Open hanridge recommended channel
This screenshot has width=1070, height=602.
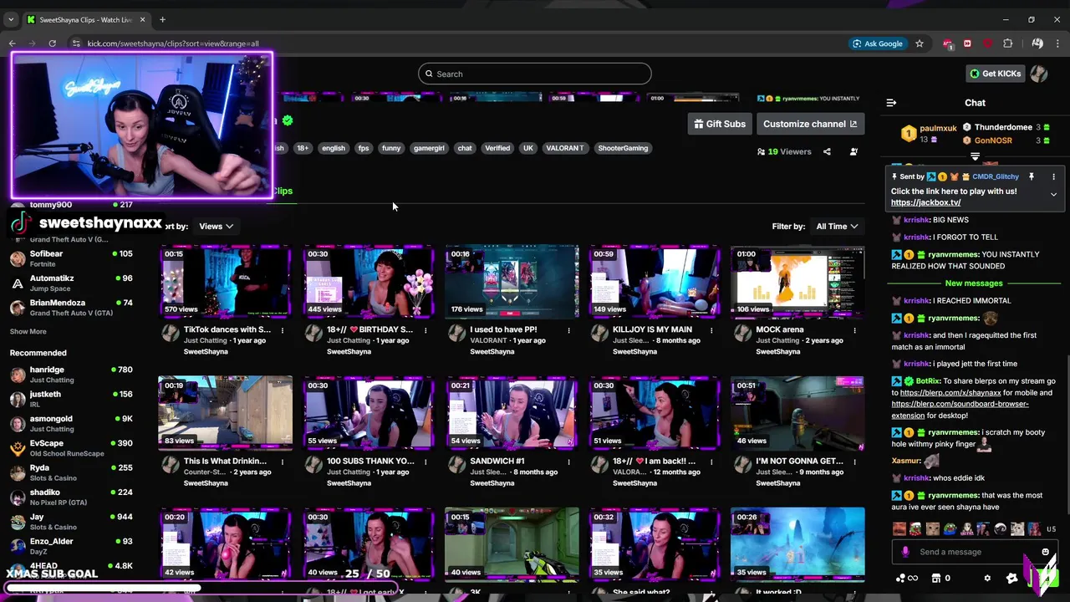(x=71, y=374)
